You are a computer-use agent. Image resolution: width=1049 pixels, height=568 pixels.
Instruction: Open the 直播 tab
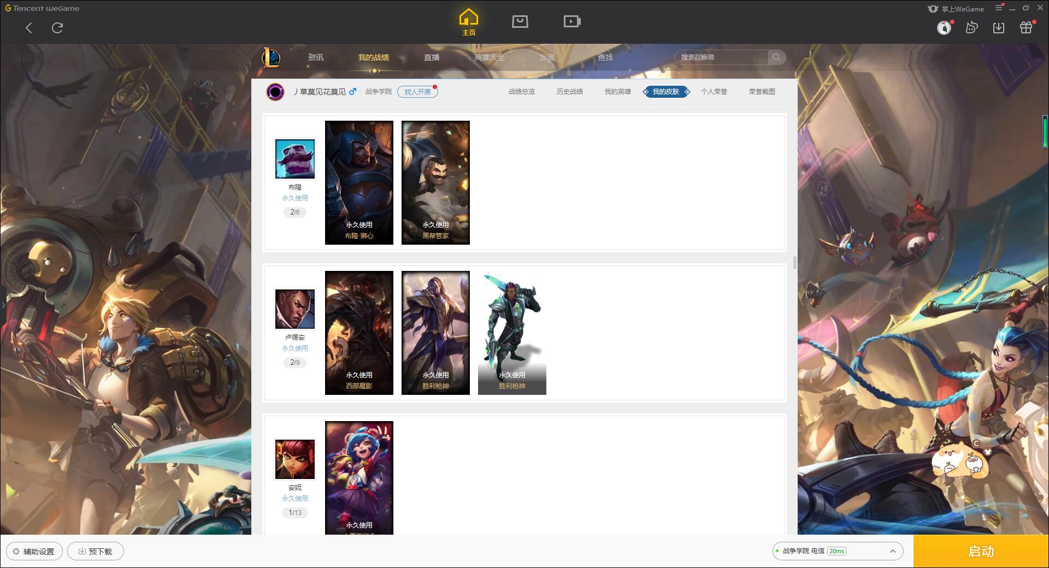click(x=432, y=57)
